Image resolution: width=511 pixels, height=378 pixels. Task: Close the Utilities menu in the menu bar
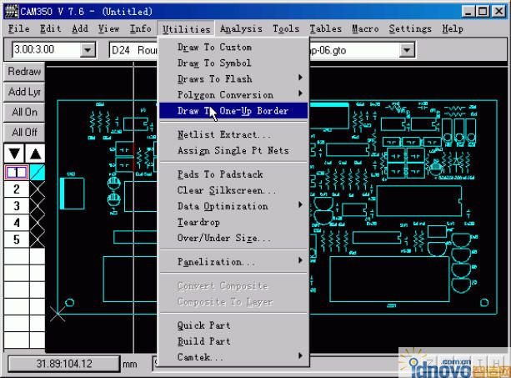tap(186, 29)
